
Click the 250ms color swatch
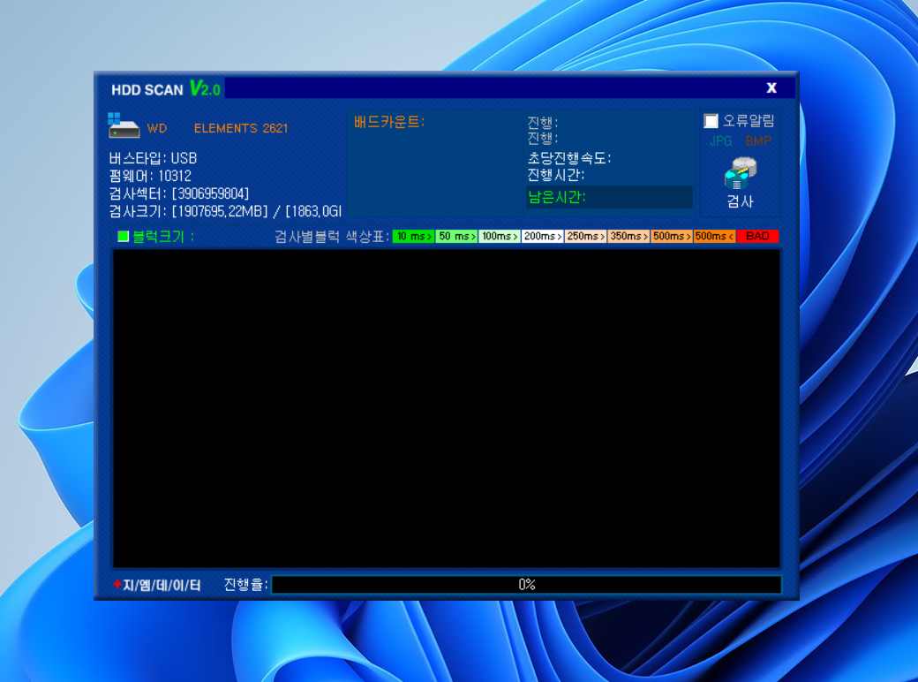[x=585, y=236]
